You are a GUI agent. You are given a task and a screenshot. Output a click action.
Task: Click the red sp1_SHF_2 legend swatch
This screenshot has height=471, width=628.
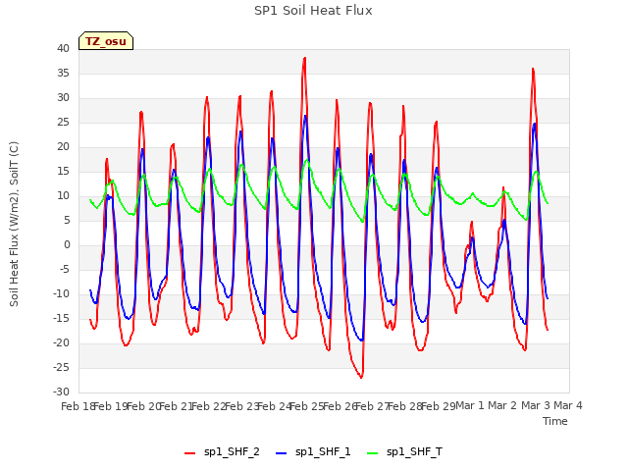tap(189, 453)
